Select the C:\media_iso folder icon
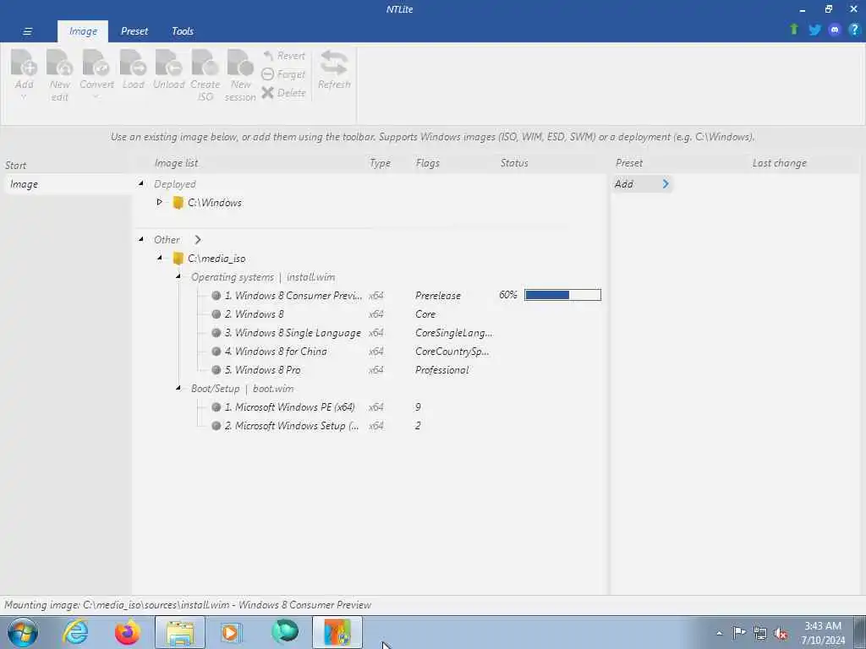866x649 pixels. (178, 259)
